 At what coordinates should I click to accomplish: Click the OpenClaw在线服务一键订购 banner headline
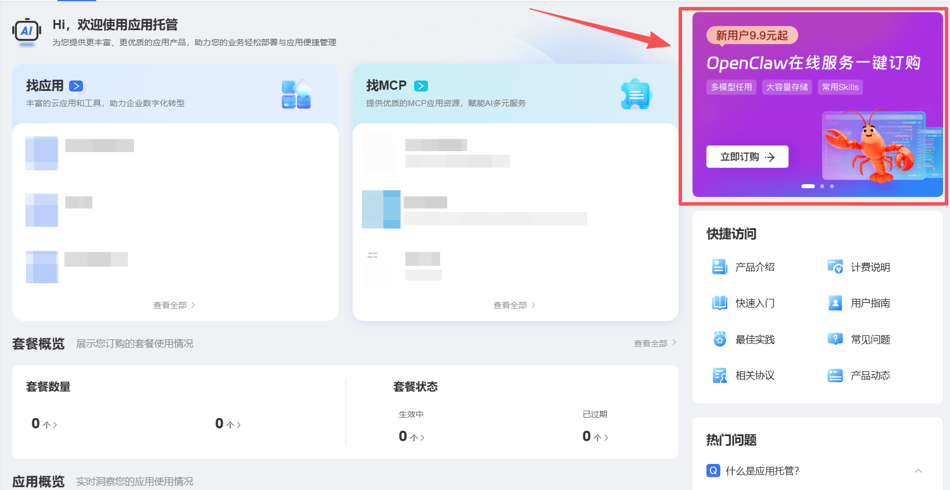[x=814, y=63]
